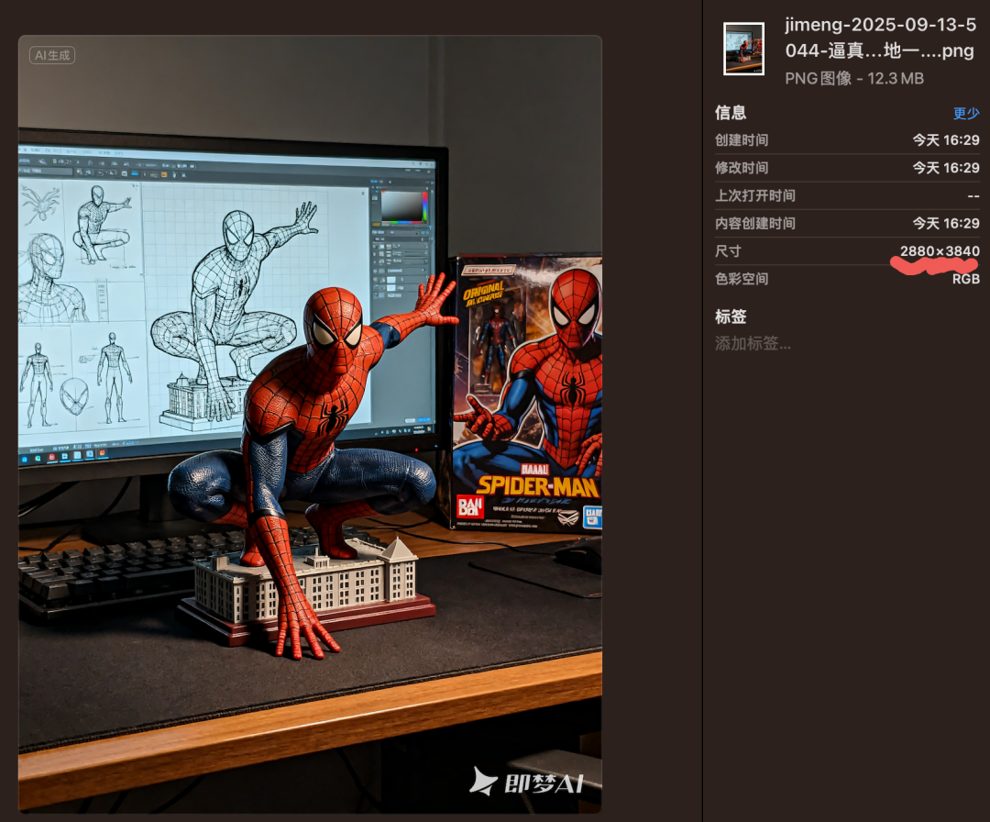Click the RGB color space value
990x822 pixels.
pyautogui.click(x=966, y=279)
